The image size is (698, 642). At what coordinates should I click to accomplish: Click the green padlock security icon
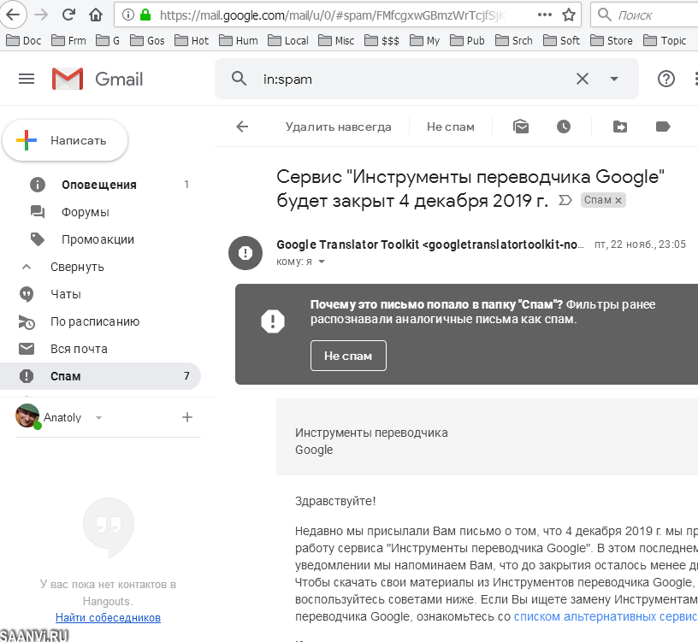tap(145, 15)
